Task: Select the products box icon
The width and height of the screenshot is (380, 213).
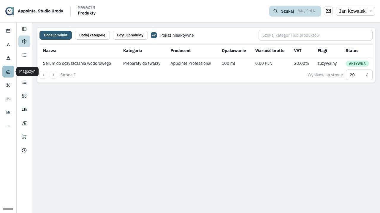Action: coord(24,41)
